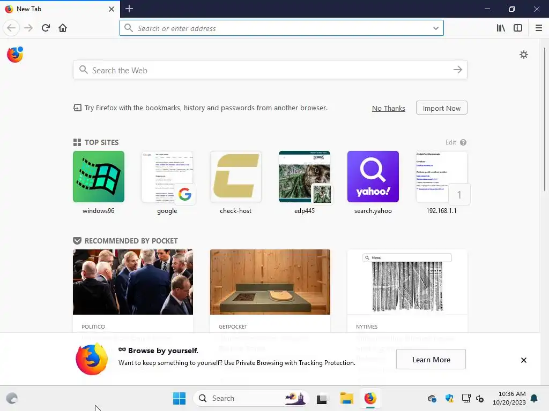Open the Library menu icon

[501, 28]
